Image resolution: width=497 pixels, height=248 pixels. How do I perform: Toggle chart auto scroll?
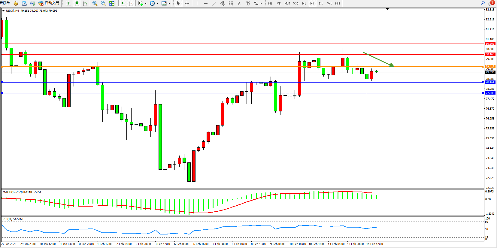[122, 3]
